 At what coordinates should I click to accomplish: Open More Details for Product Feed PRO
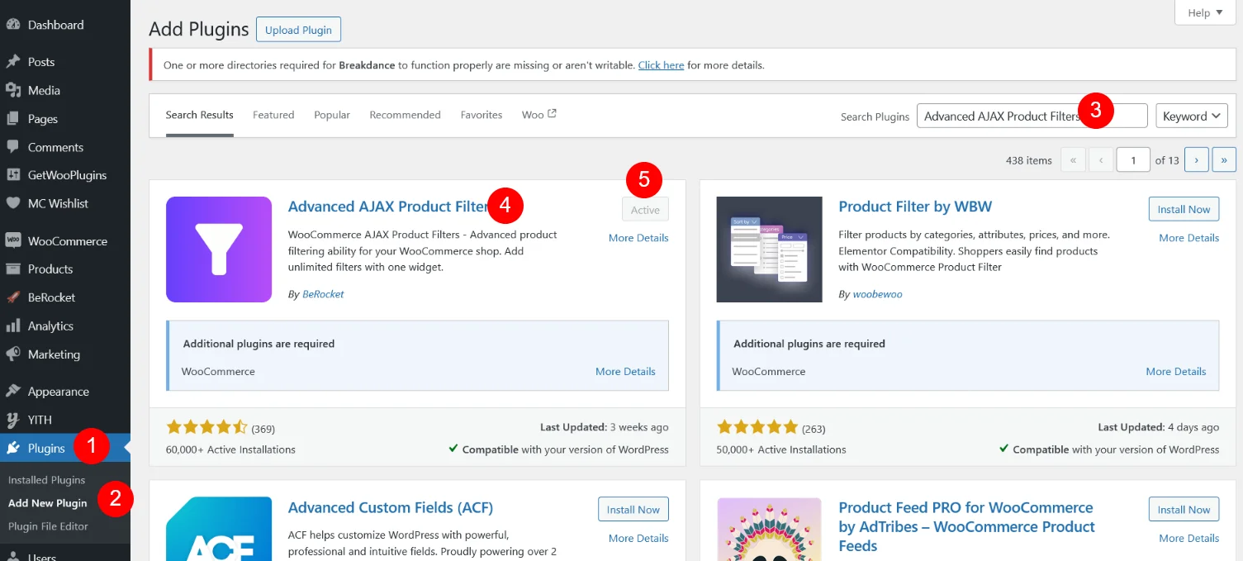pos(1188,539)
